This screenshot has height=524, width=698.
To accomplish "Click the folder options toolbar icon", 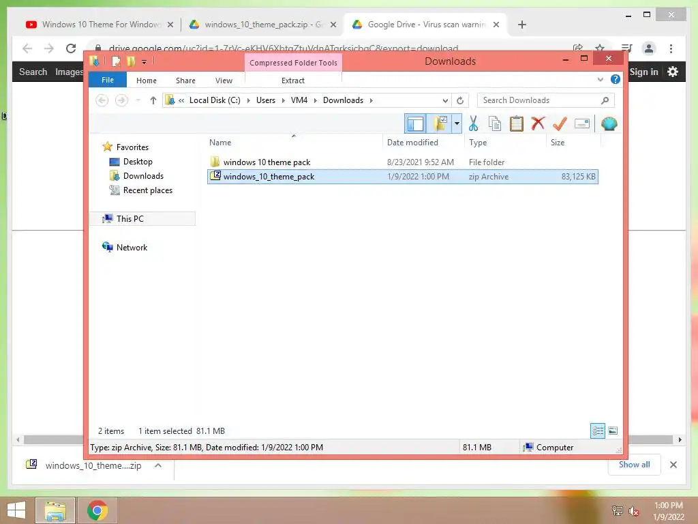I will [440, 123].
